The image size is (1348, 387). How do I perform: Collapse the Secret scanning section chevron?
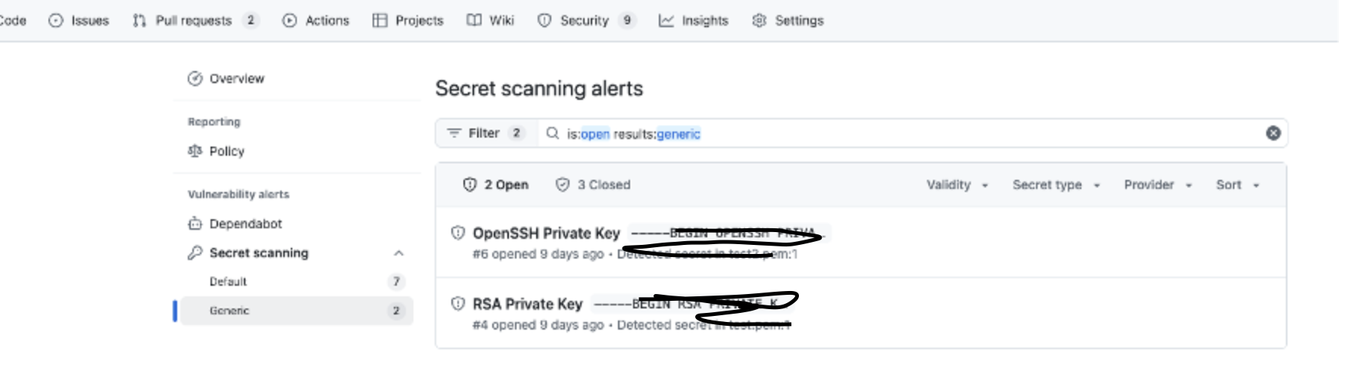[x=398, y=253]
